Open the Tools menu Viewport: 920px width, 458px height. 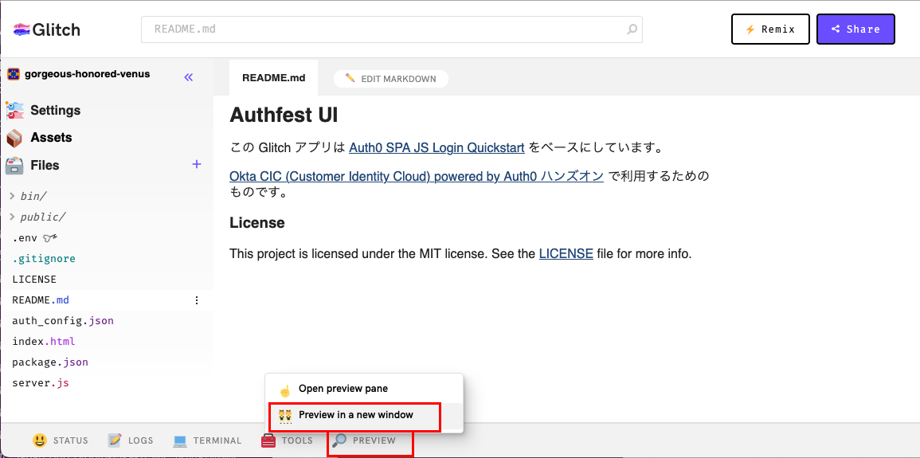(287, 440)
